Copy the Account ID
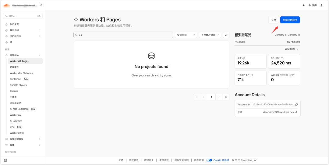This screenshot has width=329, height=165. click(x=296, y=105)
